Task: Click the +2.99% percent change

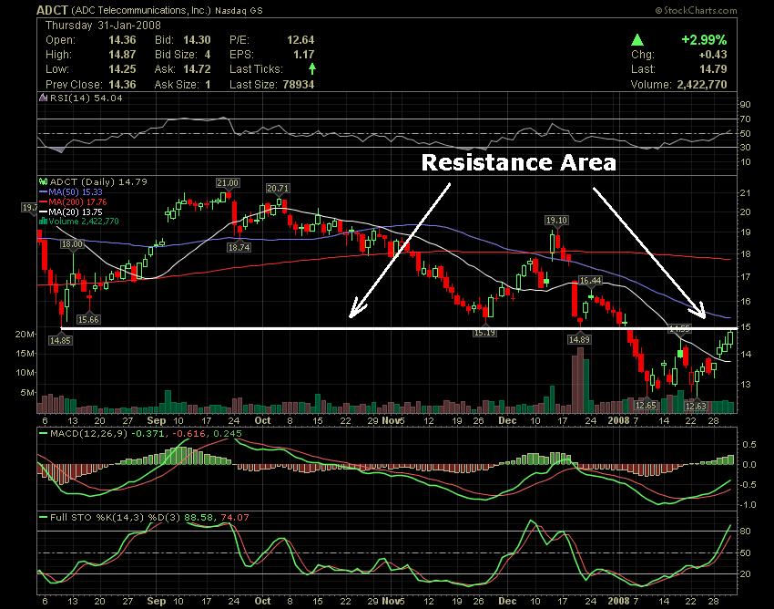Action: [704, 40]
